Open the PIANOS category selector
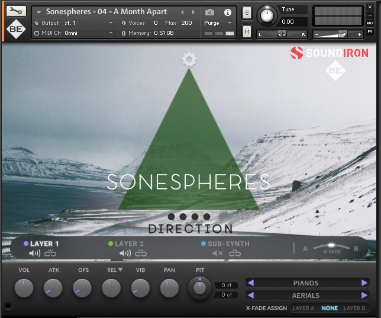 tap(308, 282)
